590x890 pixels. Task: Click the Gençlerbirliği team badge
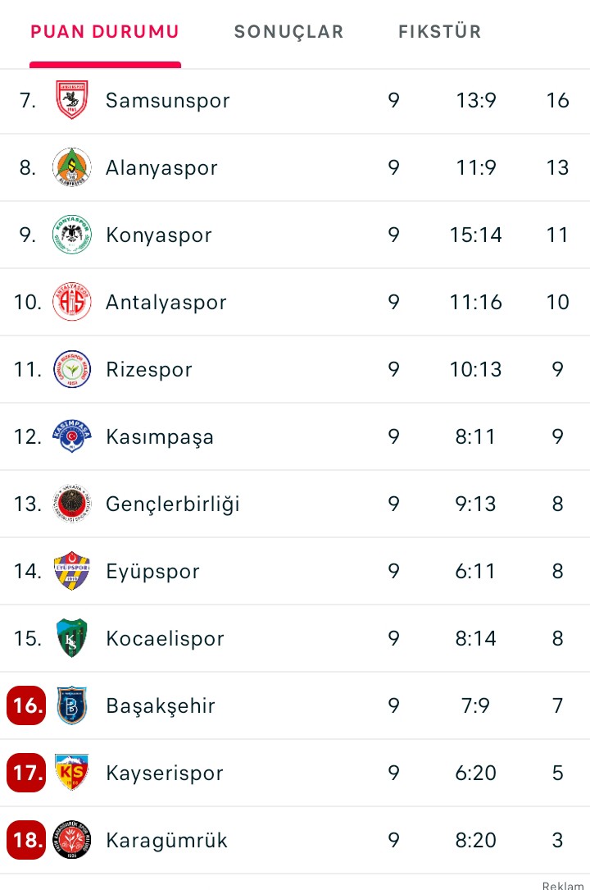72,504
